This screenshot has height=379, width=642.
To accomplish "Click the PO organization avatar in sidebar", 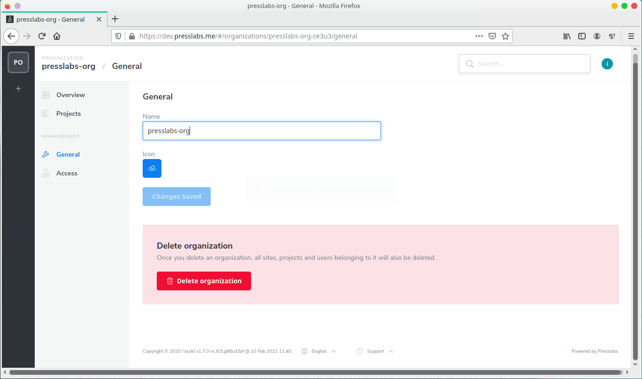I will [18, 62].
